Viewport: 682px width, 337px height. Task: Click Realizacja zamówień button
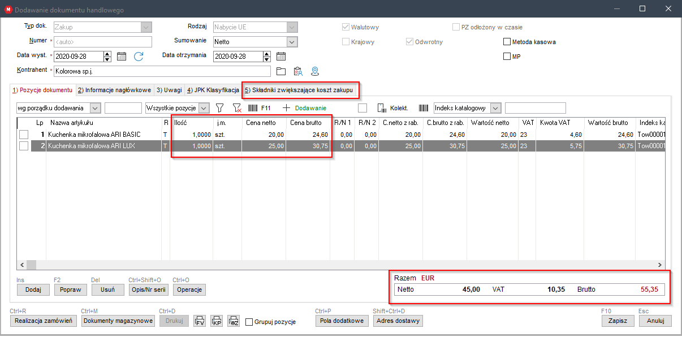click(42, 321)
